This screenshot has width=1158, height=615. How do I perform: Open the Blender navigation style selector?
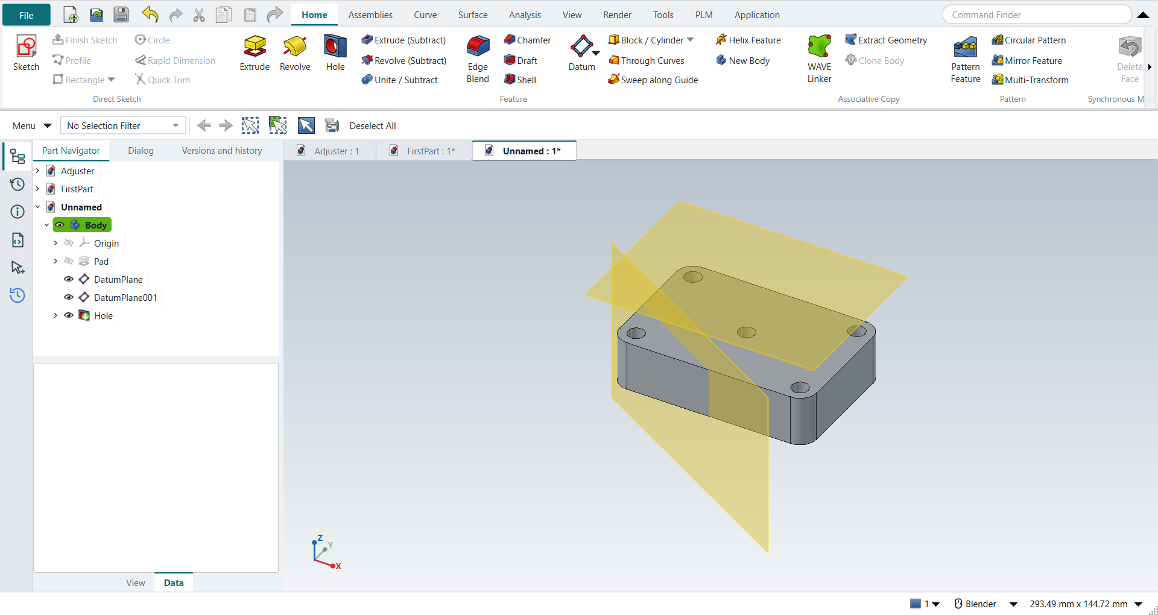(x=986, y=604)
